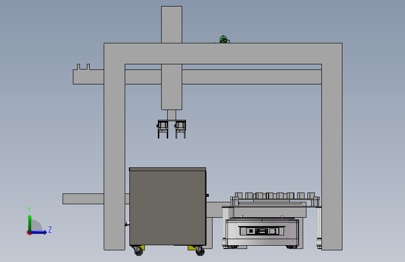Viewport: 405px width, 262px height.
Task: Select the left leg of the gantry frame
Action: pos(114,157)
